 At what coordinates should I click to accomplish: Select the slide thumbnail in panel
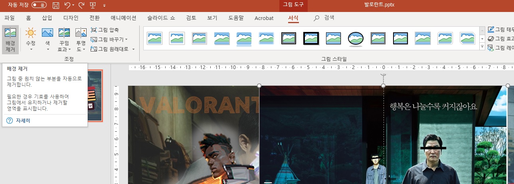click(x=95, y=96)
